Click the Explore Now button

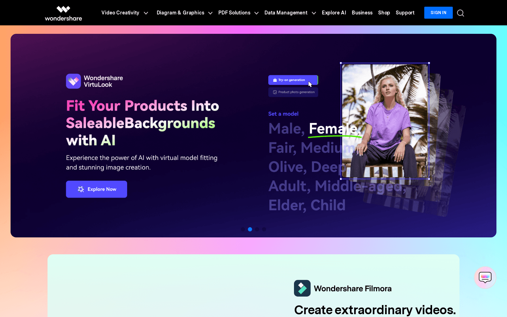click(96, 189)
